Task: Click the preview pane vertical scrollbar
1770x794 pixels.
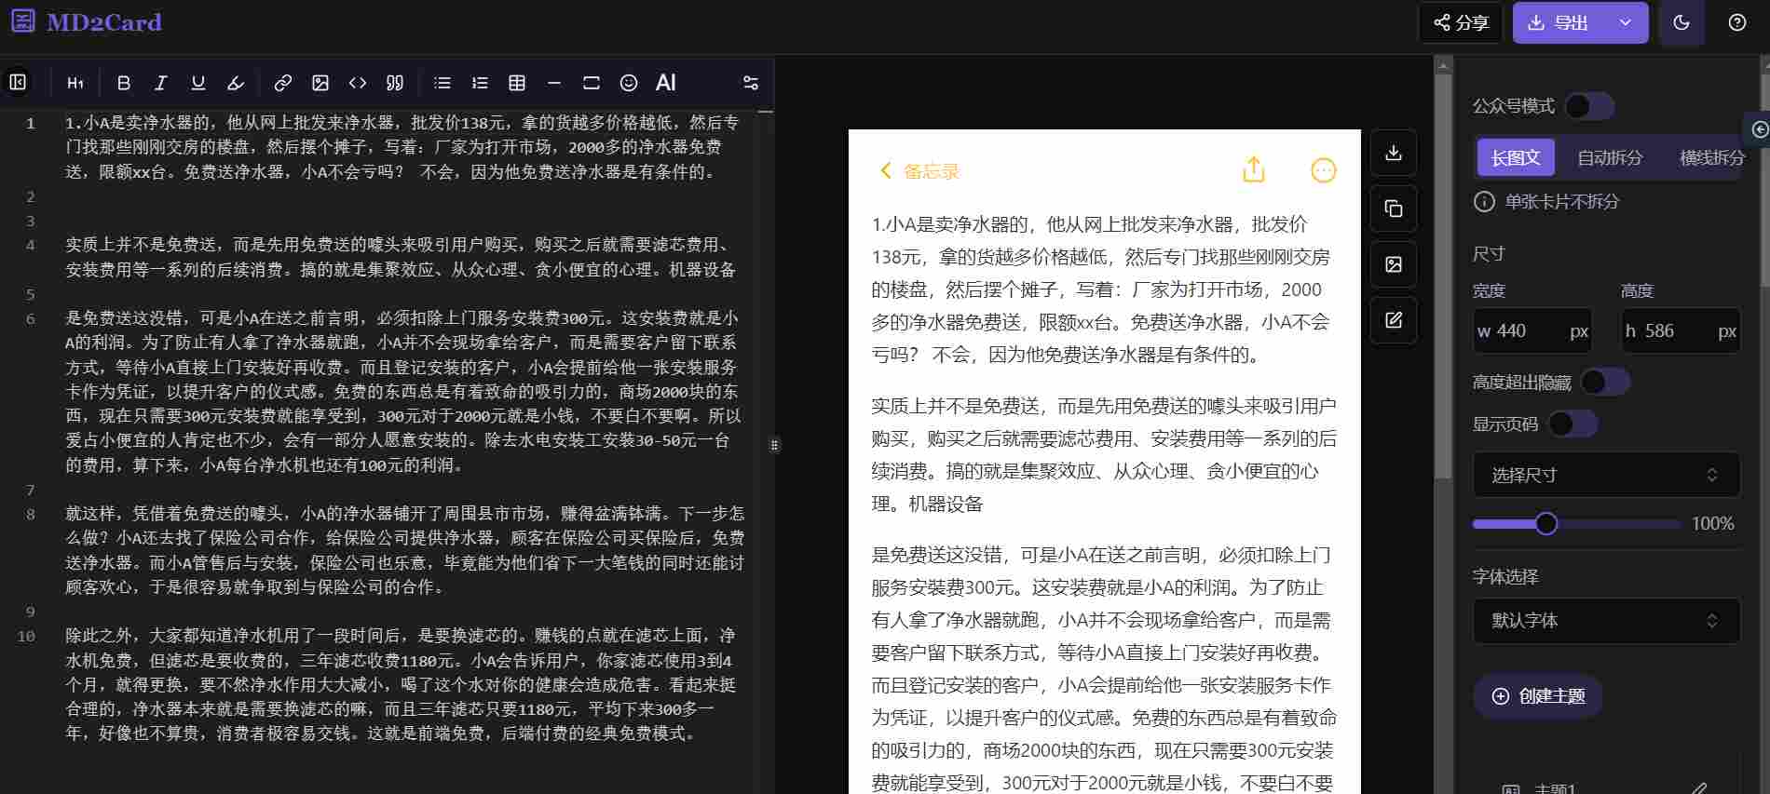Action: (1444, 276)
